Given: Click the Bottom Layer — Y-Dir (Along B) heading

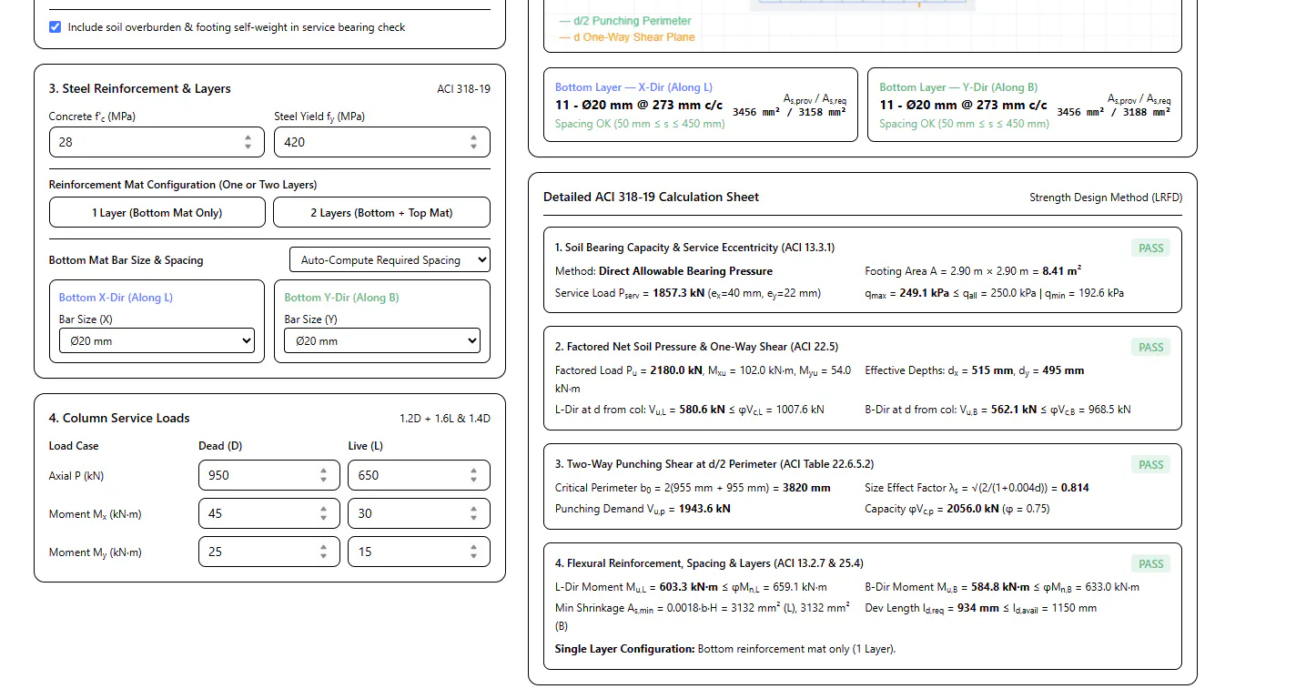Looking at the screenshot, I should pos(958,87).
